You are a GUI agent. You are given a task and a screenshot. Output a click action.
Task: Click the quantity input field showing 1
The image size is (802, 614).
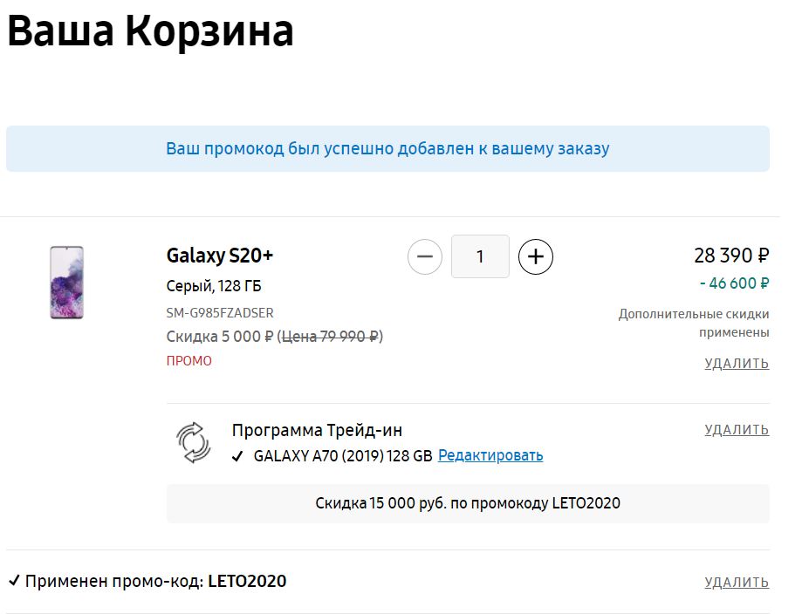[480, 256]
